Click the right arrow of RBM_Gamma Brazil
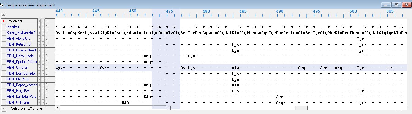 pos(43,50)
